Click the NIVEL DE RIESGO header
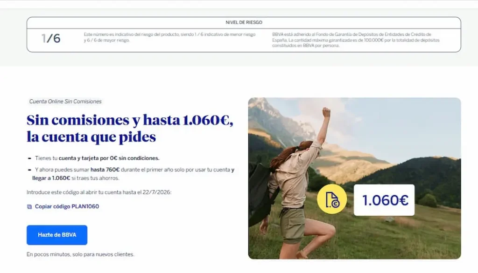 [x=244, y=22]
